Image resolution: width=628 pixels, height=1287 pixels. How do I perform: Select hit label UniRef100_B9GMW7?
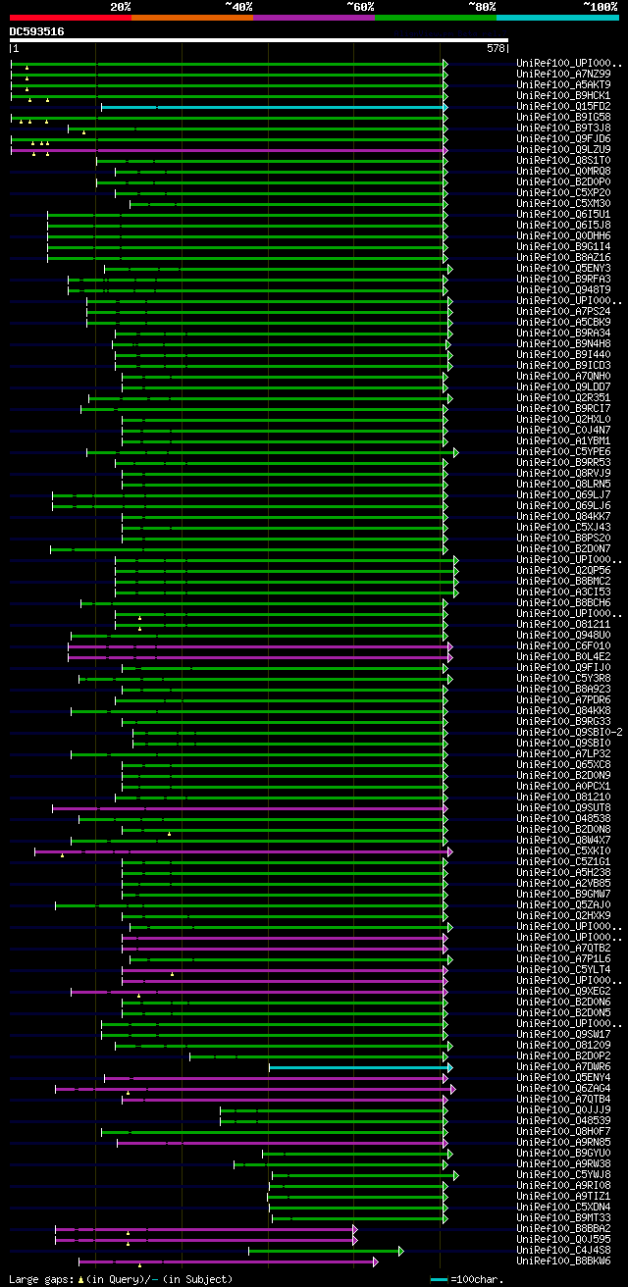563,895
